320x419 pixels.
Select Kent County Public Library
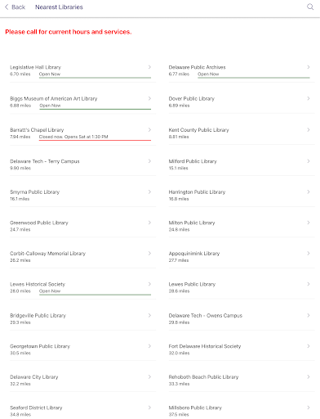(242, 133)
